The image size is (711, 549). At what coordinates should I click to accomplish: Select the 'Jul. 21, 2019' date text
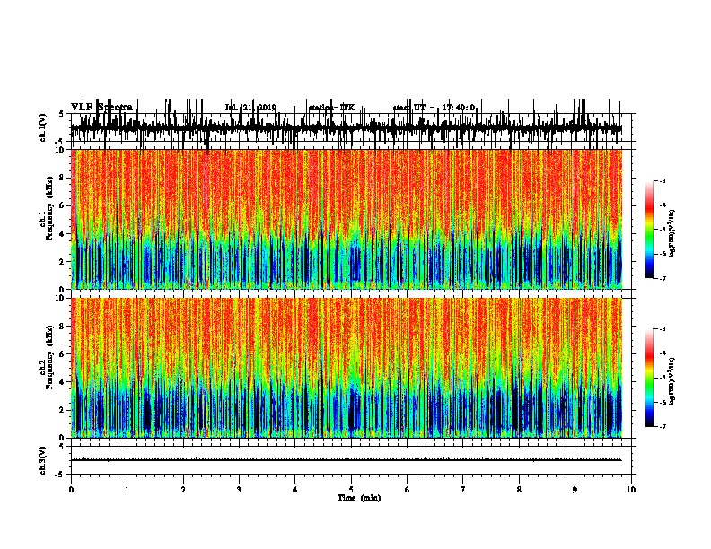(250, 108)
